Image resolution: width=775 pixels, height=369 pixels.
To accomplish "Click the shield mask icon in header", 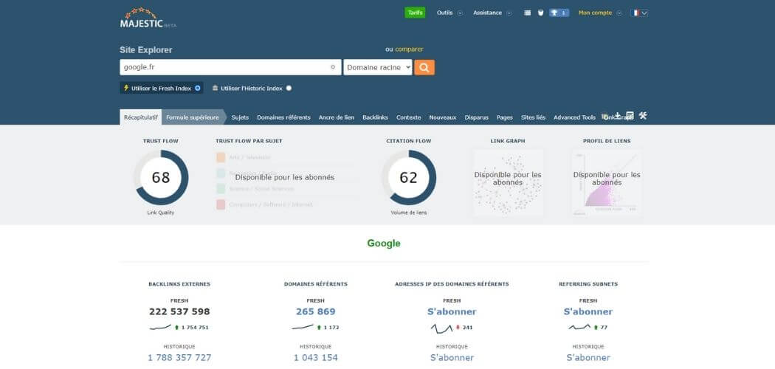I will pyautogui.click(x=541, y=13).
